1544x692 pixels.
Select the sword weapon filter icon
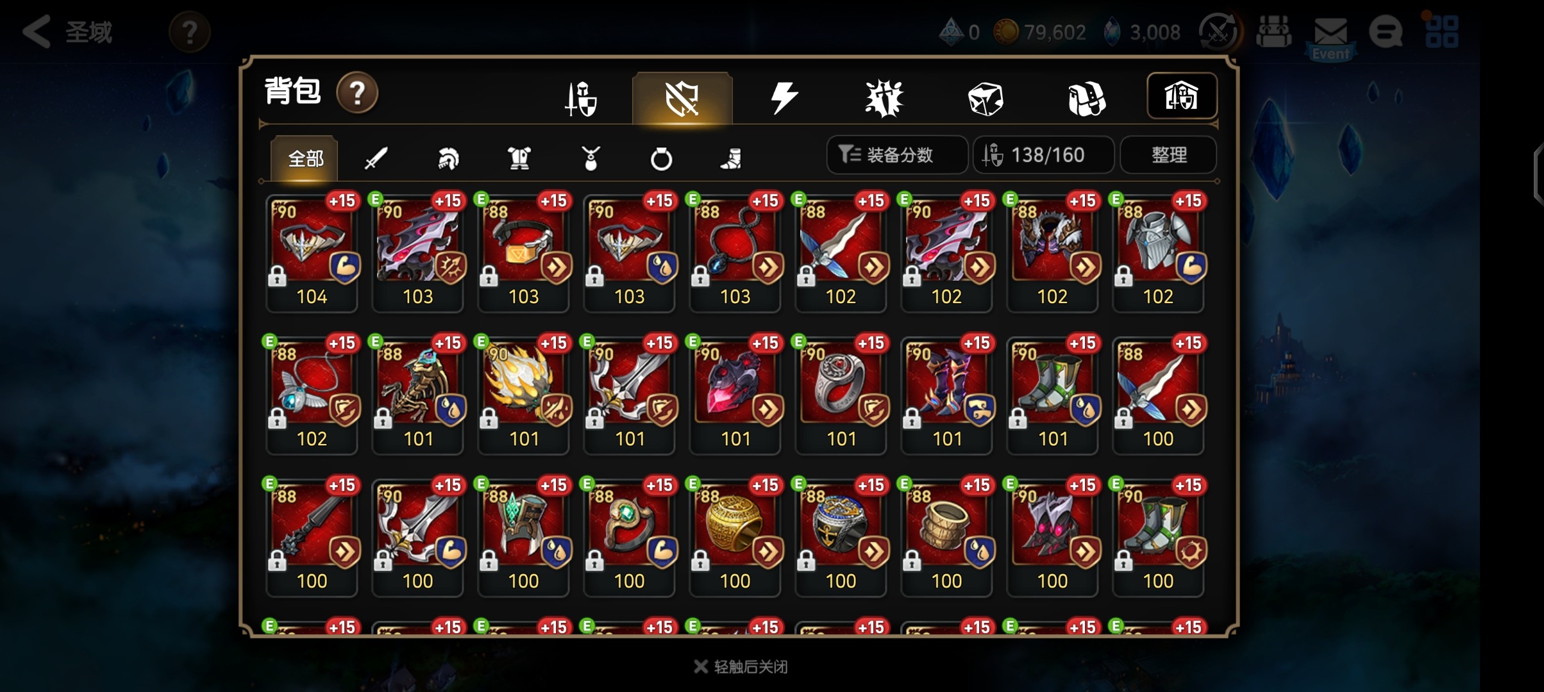point(376,158)
